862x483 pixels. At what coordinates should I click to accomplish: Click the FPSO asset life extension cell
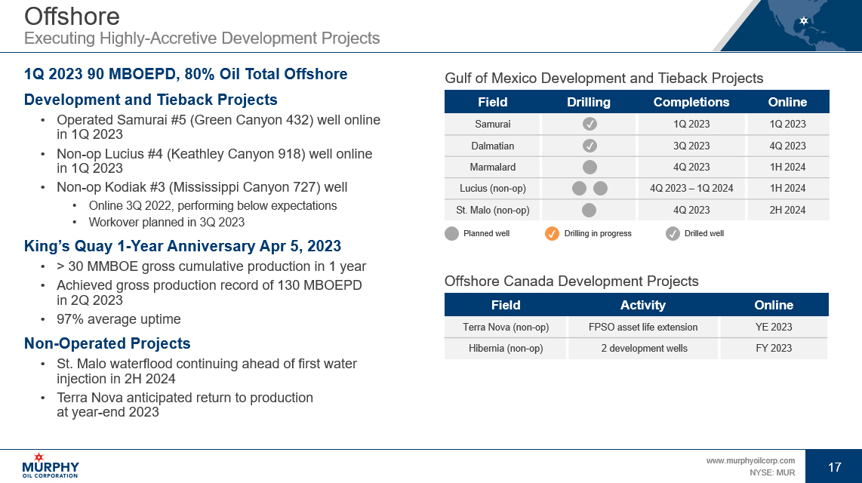(x=642, y=327)
